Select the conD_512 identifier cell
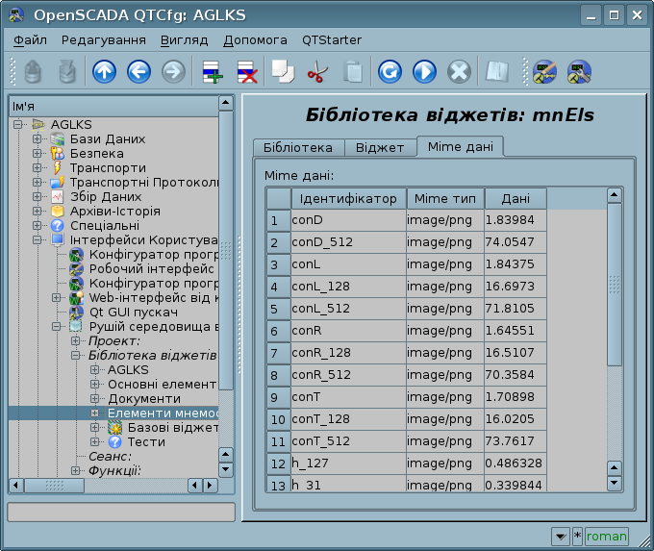654x551 pixels. tap(348, 242)
